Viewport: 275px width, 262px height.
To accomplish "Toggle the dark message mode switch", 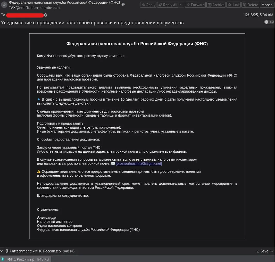I will click(x=269, y=22).
